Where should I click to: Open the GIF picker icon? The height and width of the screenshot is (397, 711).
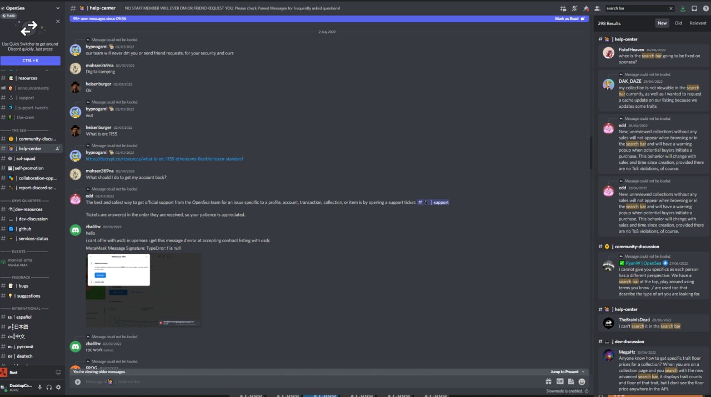point(559,381)
